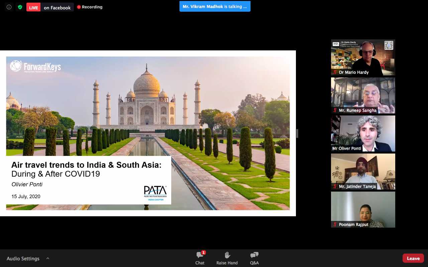Expand the Audio Settings caret menu
This screenshot has width=428, height=267.
coord(48,258)
